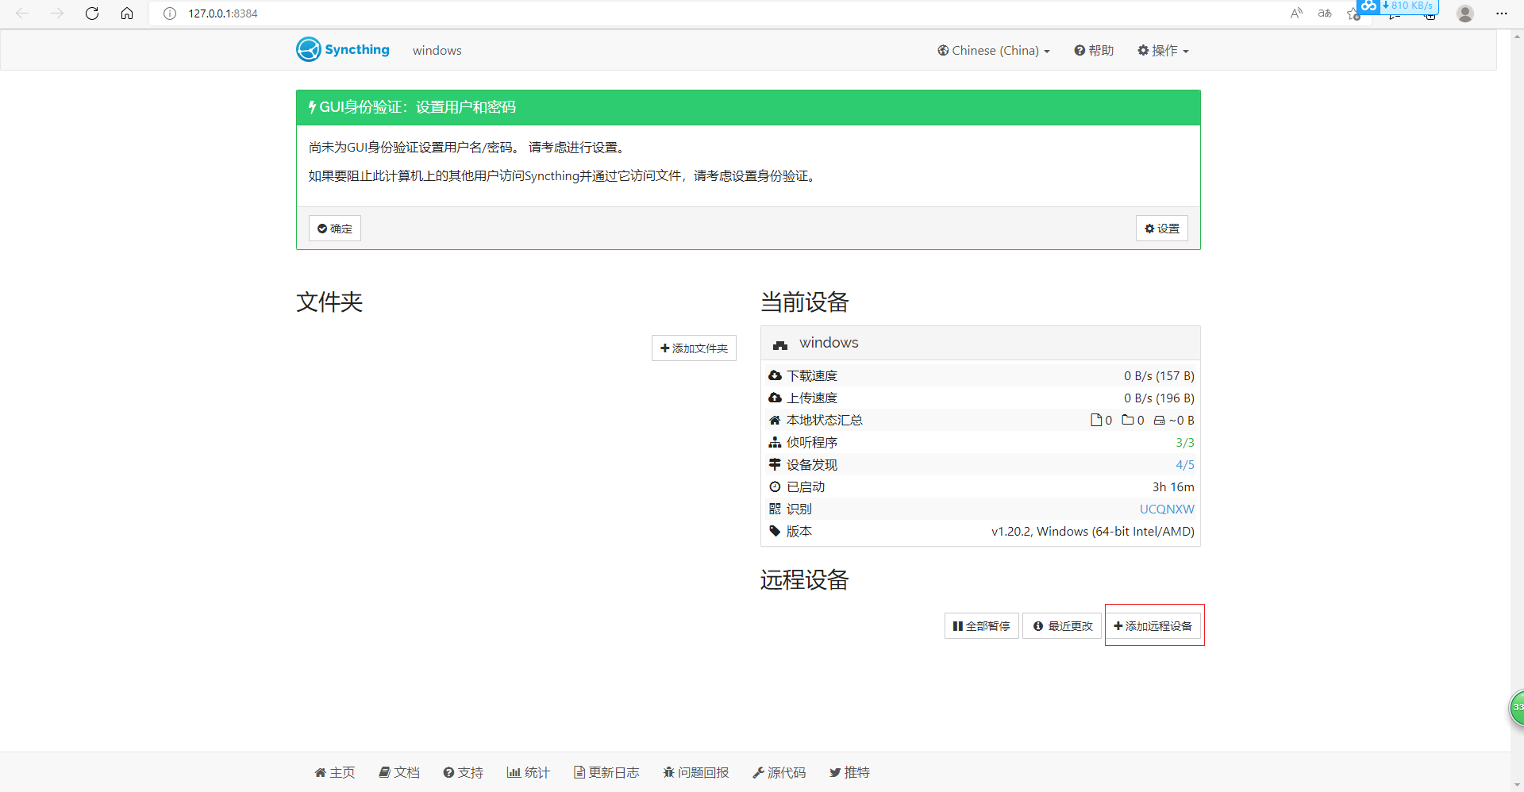This screenshot has height=792, width=1524.
Task: Click the device icon beside windows
Action: click(x=780, y=344)
